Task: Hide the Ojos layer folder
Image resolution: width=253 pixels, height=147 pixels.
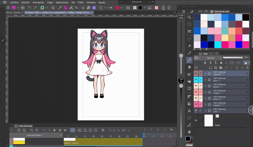Action: tap(196, 79)
